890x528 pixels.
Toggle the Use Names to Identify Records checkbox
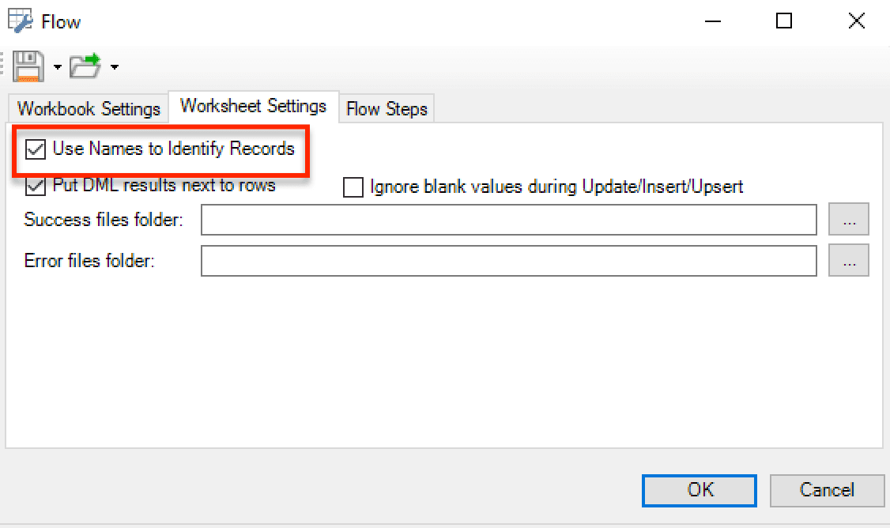(36, 149)
